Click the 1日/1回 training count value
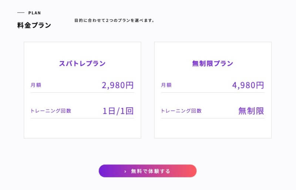The width and height of the screenshot is (296, 190). 118,111
